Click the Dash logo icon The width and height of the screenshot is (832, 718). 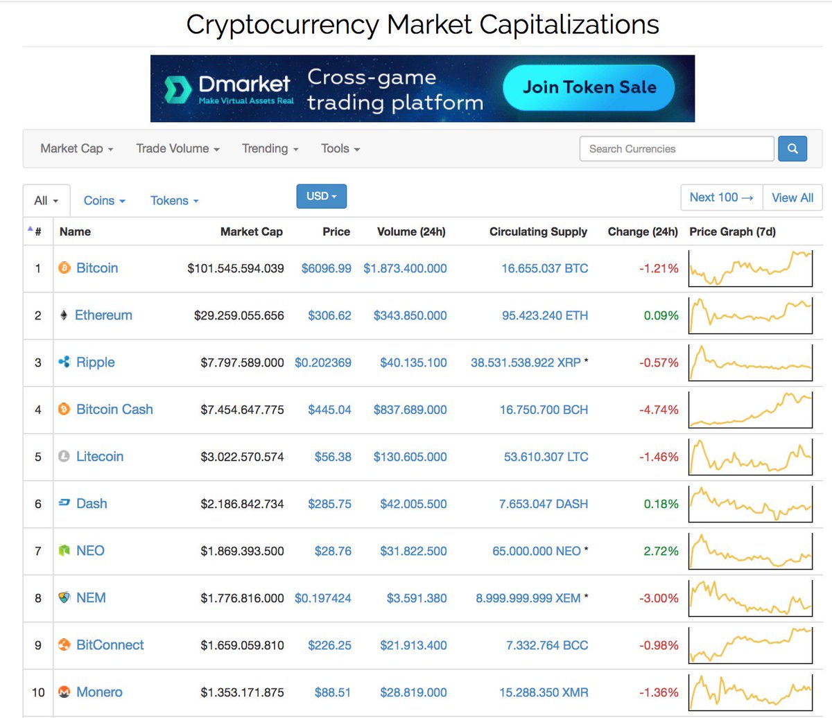[x=64, y=503]
